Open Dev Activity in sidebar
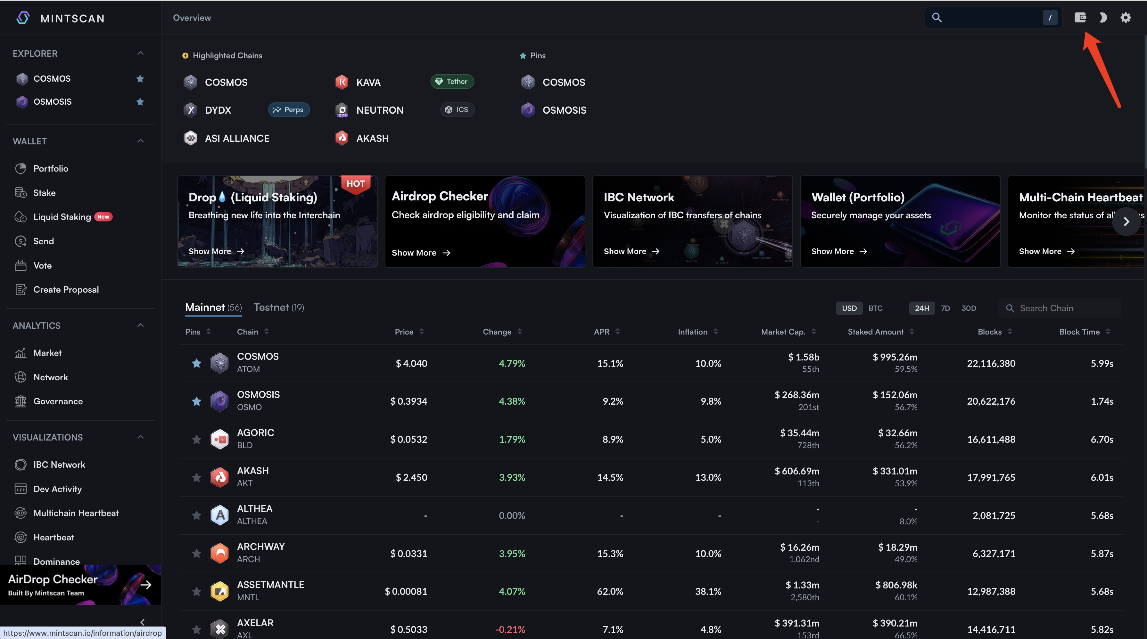This screenshot has height=639, width=1147. (x=57, y=489)
